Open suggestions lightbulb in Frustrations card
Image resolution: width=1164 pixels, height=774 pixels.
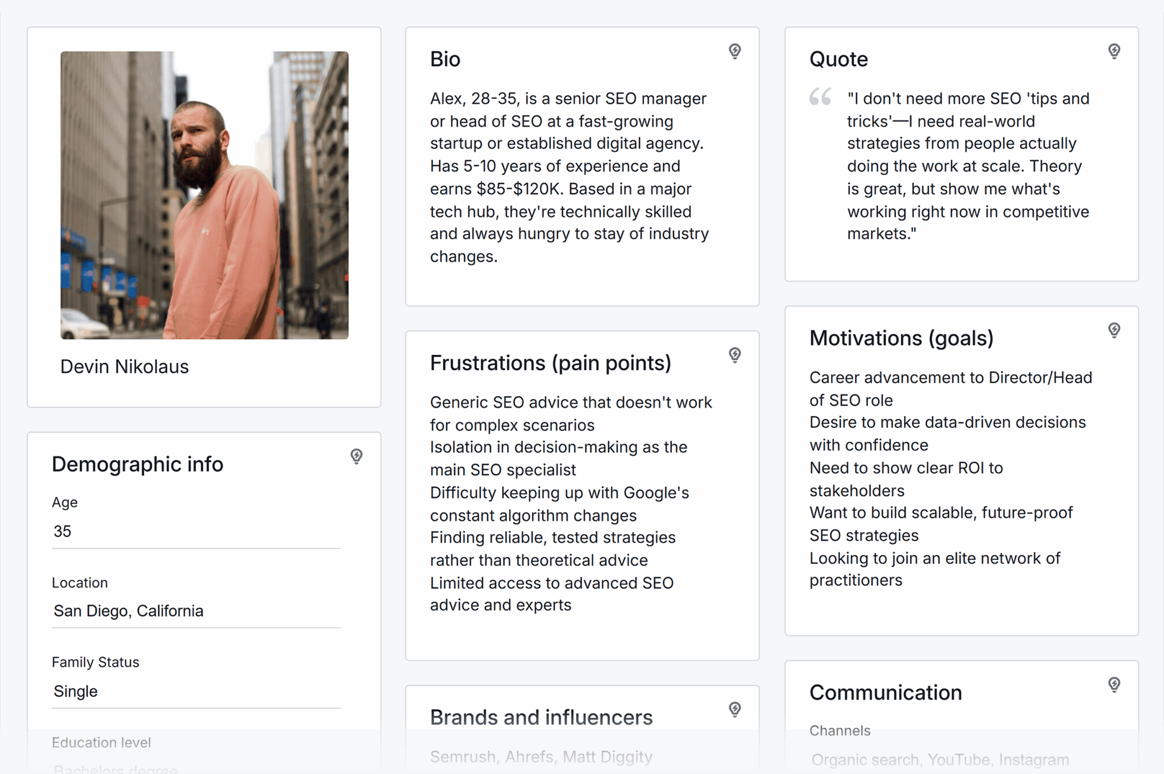pyautogui.click(x=734, y=355)
